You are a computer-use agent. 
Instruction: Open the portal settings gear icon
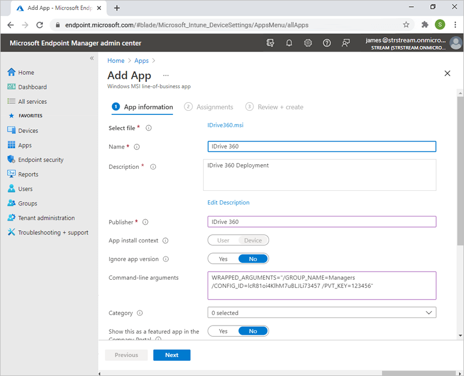coord(308,43)
